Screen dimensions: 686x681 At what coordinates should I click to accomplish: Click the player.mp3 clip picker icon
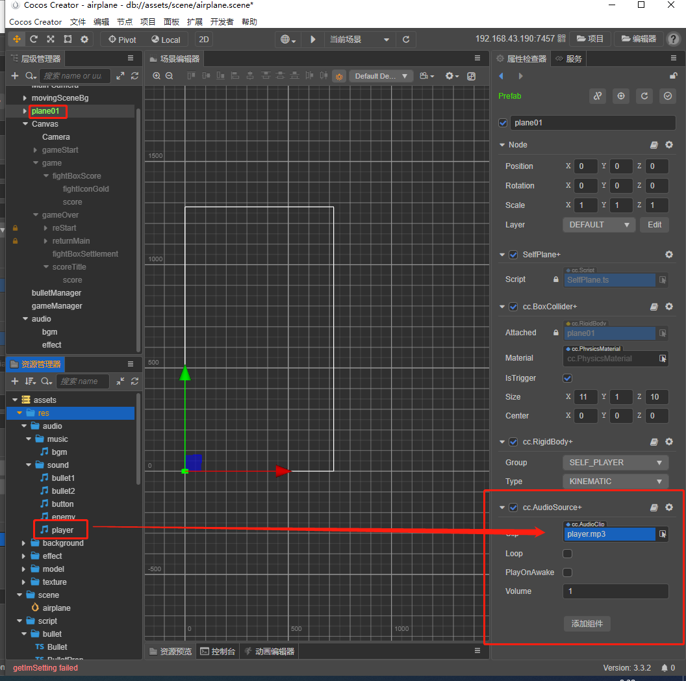663,534
